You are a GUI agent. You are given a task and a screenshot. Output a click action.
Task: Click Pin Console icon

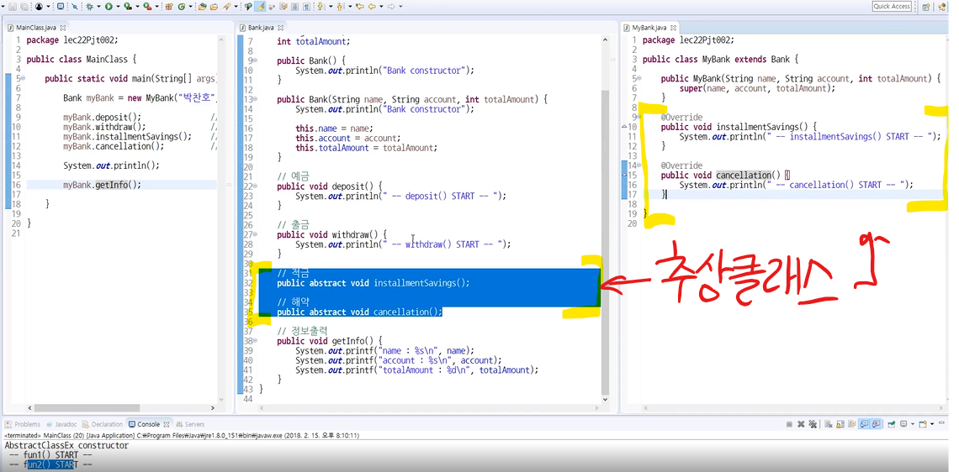[891, 424]
